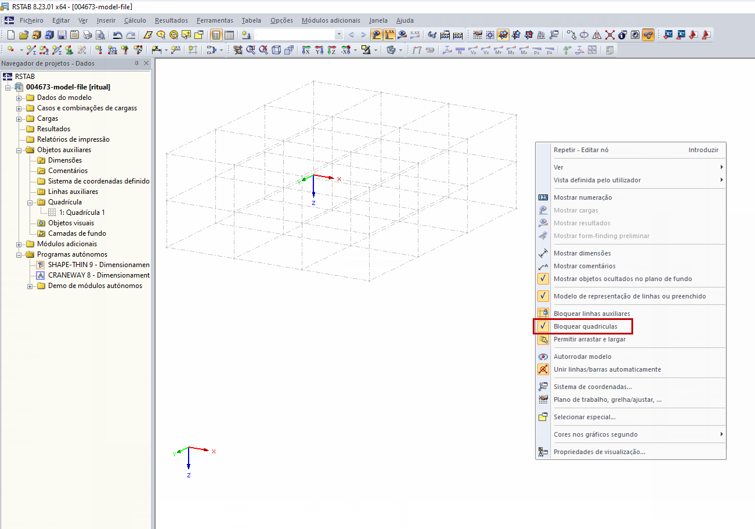Collapse the Quadrícula tree node
755x529 pixels.
30,202
